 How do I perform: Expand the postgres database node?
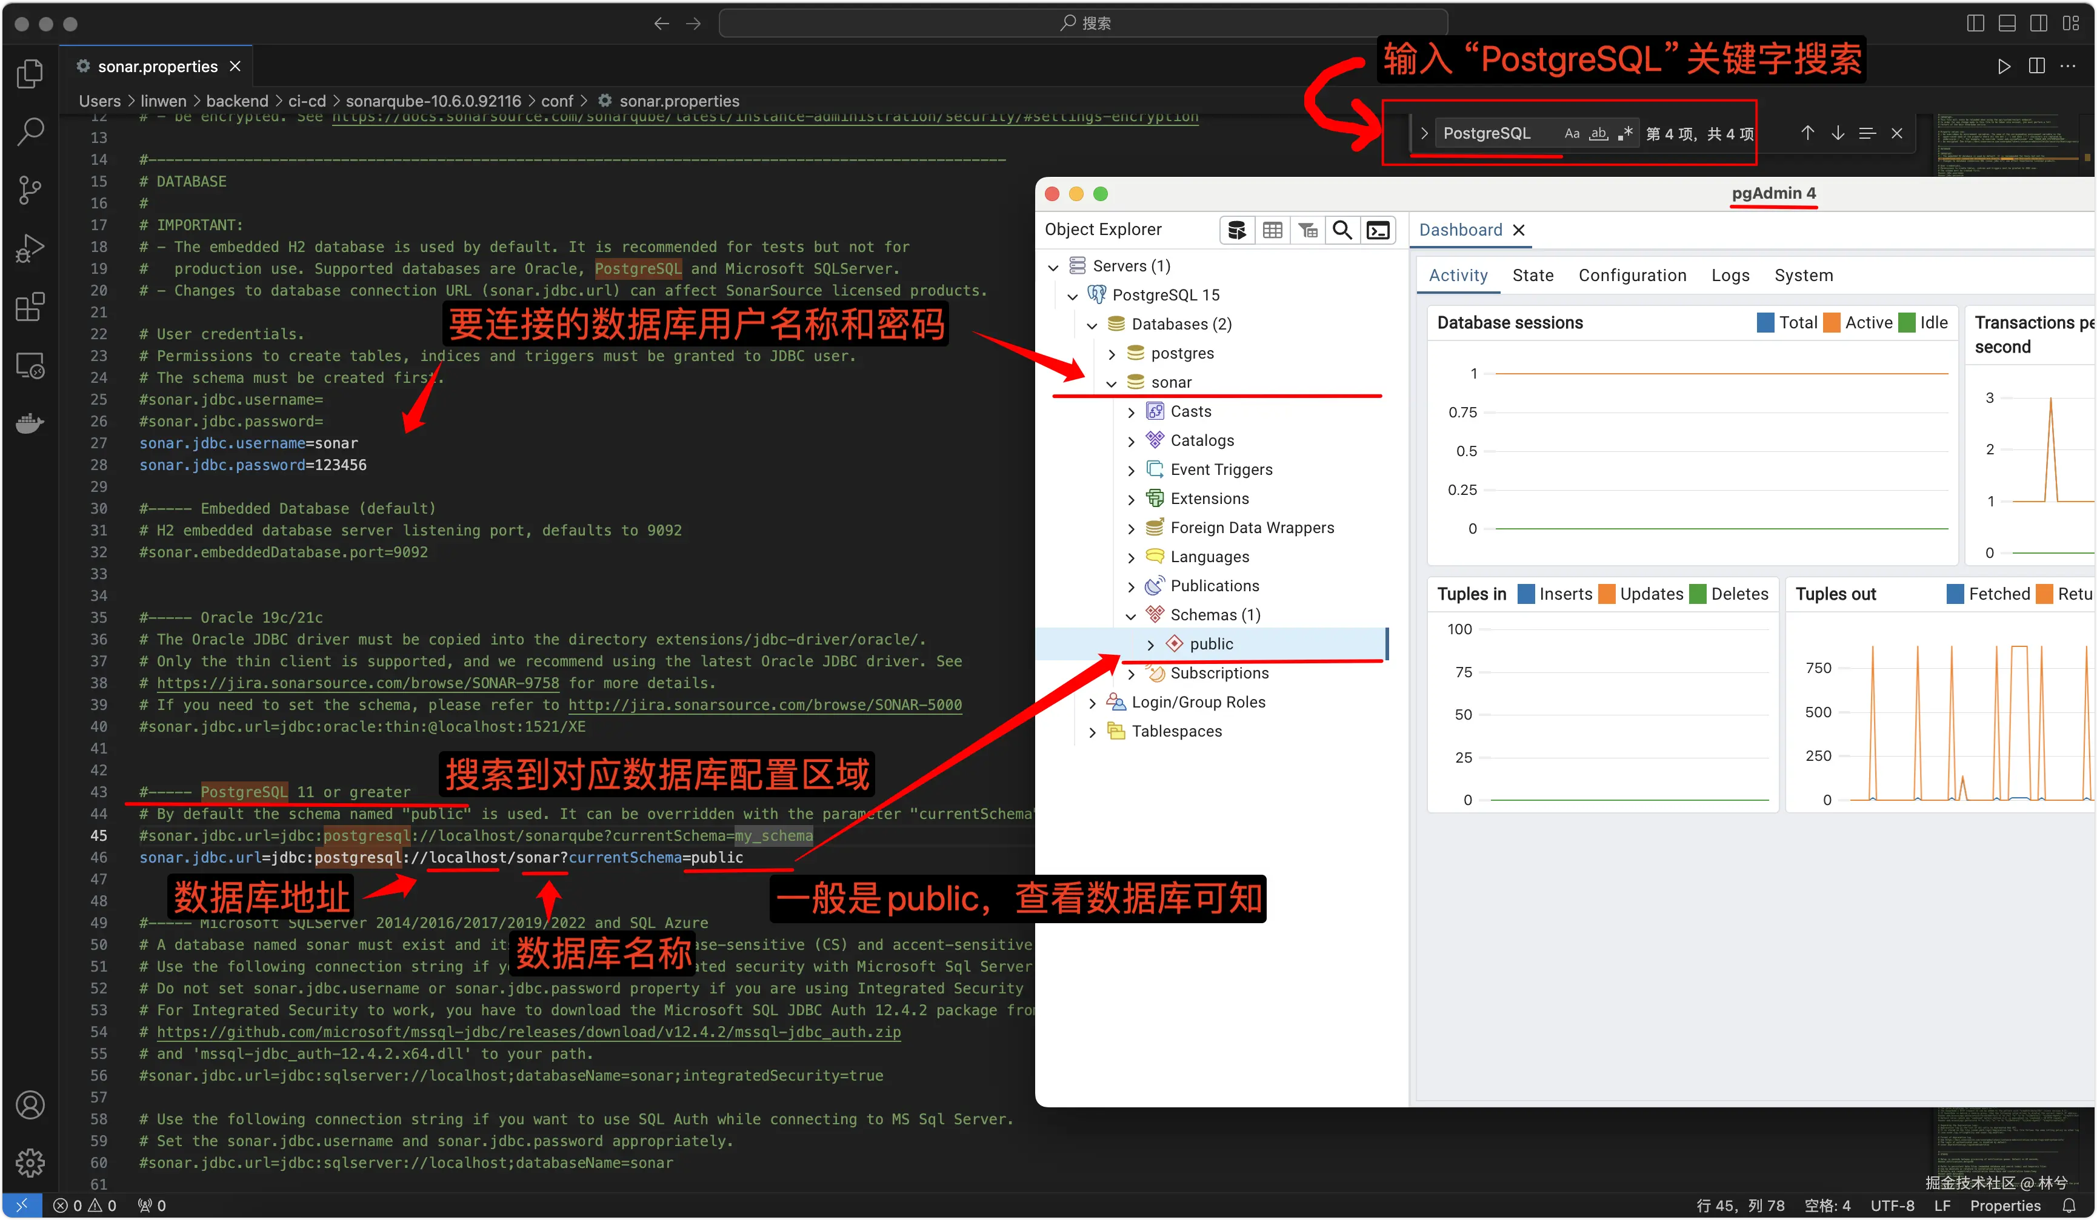(x=1112, y=354)
